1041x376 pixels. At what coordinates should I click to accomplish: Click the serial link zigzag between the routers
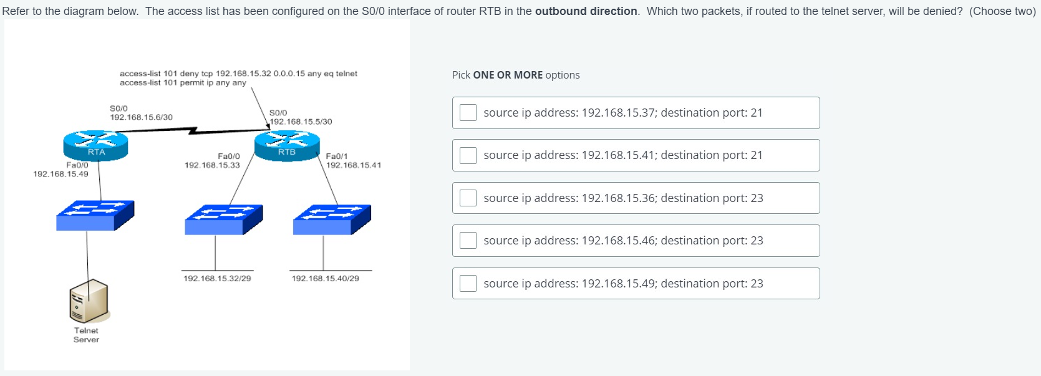[193, 131]
